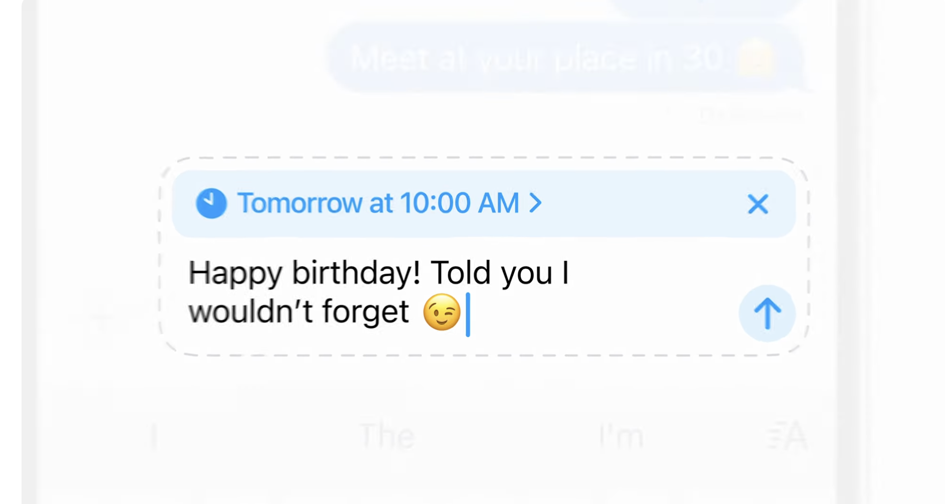Choose the "The" keyboard suggestion
The width and height of the screenshot is (945, 504).
[387, 436]
